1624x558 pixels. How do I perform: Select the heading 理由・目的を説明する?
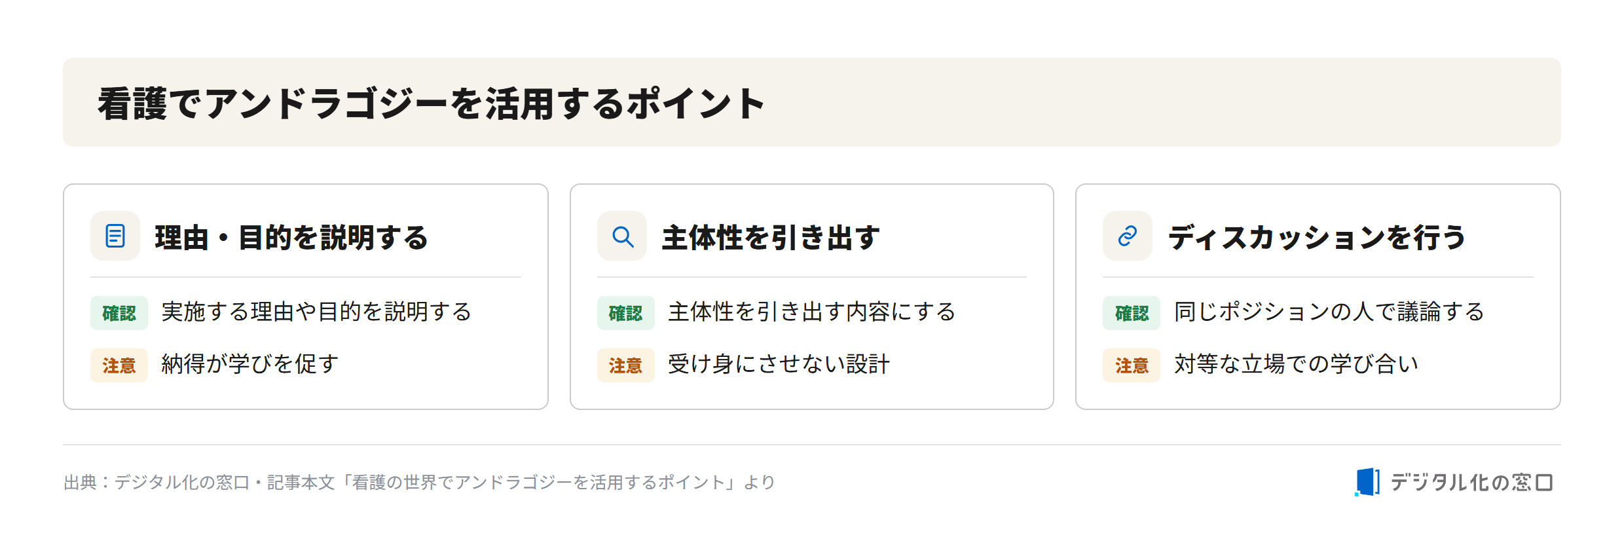point(291,237)
